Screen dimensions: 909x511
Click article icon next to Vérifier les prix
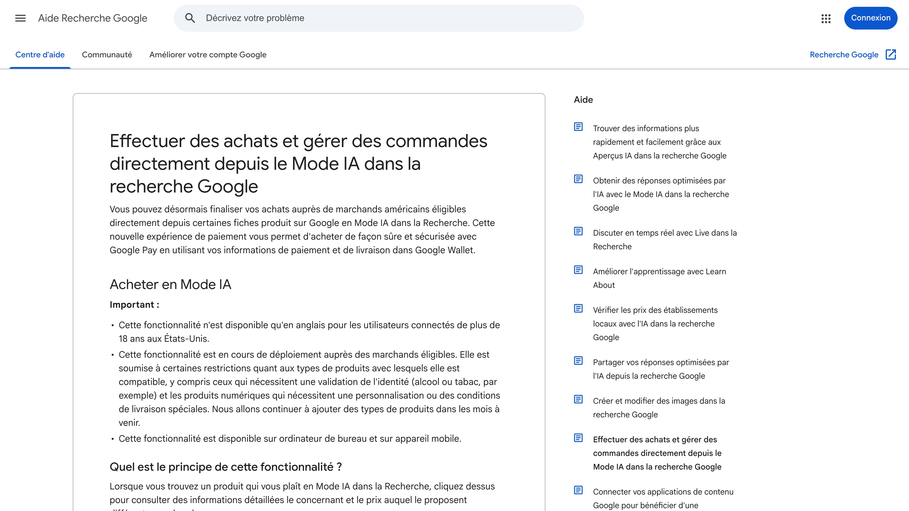578,308
